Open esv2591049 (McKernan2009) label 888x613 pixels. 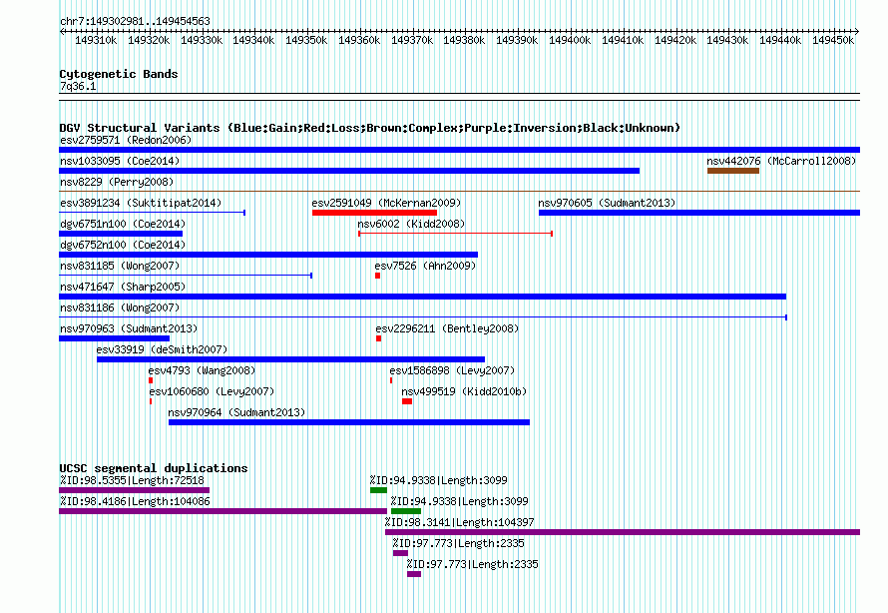coord(386,203)
